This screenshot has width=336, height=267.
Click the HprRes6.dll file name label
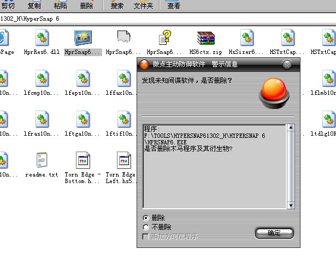pos(42,52)
